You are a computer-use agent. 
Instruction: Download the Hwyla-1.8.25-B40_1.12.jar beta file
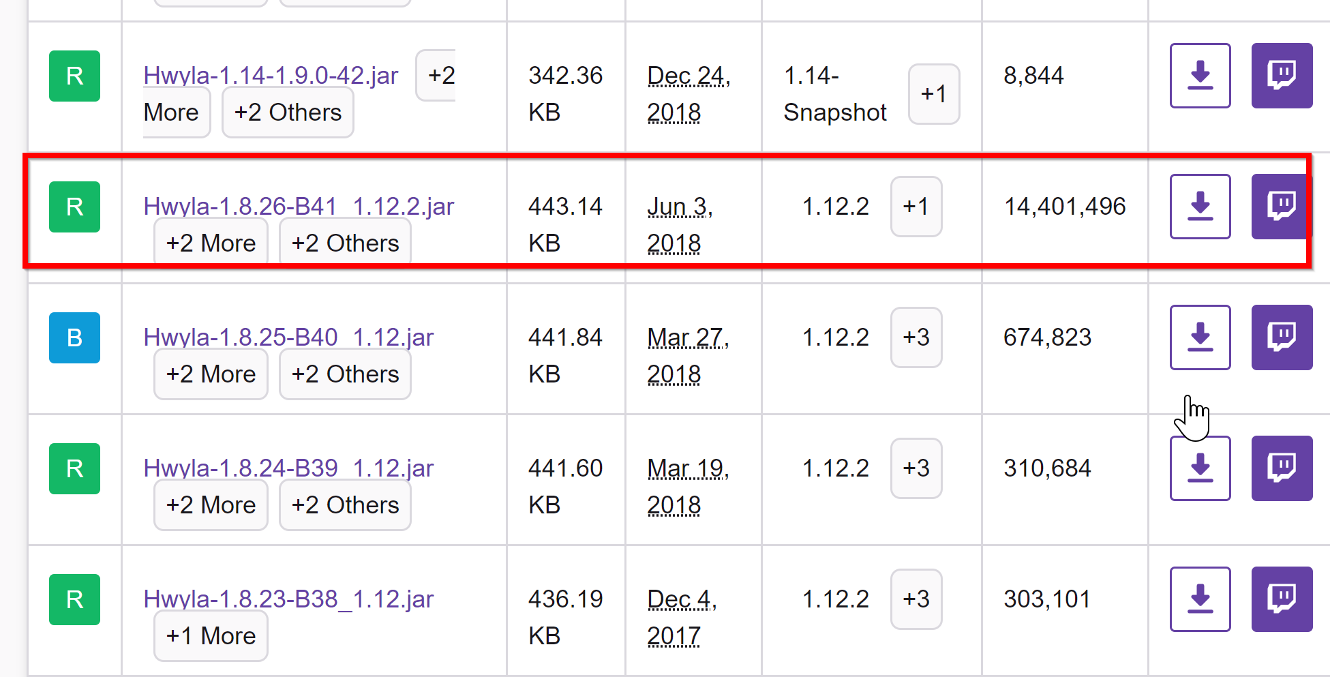(1200, 337)
